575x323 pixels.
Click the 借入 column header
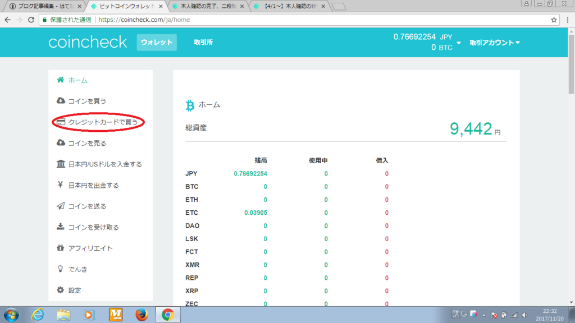pos(382,160)
